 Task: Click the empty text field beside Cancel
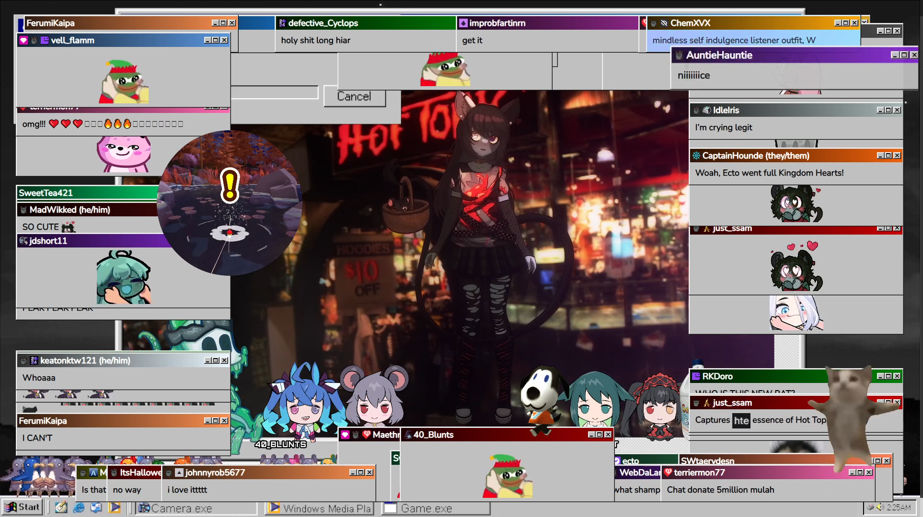coord(274,92)
